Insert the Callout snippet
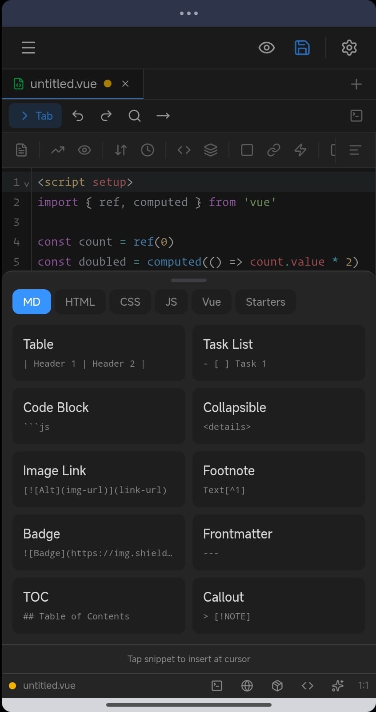The height and width of the screenshot is (712, 376). coord(279,605)
